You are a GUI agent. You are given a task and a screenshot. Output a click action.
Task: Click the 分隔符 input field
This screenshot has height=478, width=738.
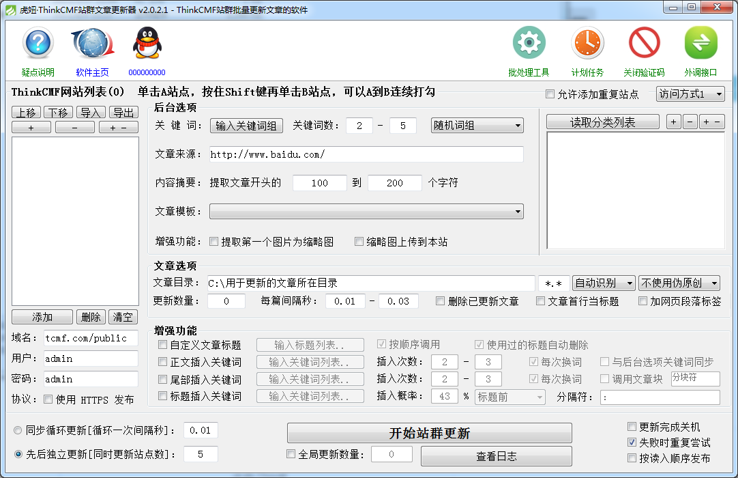tap(660, 397)
